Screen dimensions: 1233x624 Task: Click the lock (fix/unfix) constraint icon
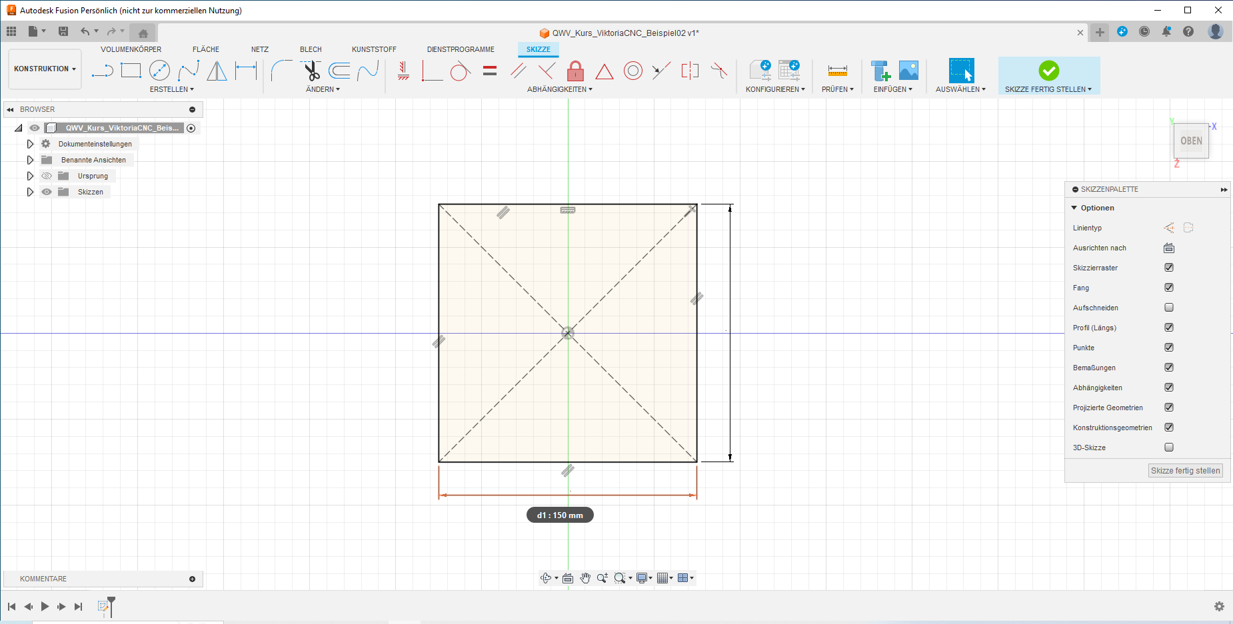coord(575,71)
